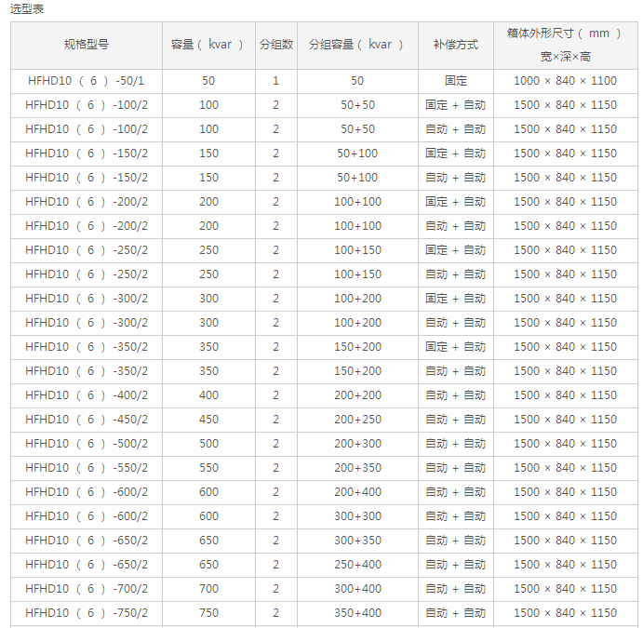
Task: Select group capacity cell 250+400
Action: click(x=357, y=565)
